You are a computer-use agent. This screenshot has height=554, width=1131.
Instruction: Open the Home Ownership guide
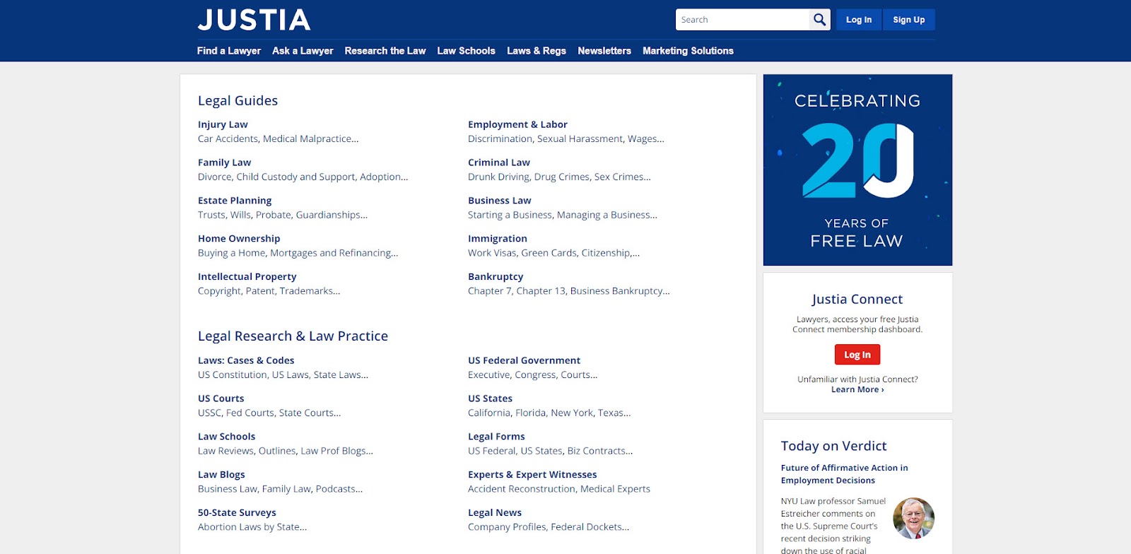coord(239,239)
